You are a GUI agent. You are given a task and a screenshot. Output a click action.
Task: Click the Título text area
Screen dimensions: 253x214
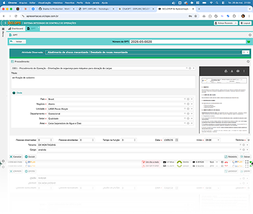(103, 82)
